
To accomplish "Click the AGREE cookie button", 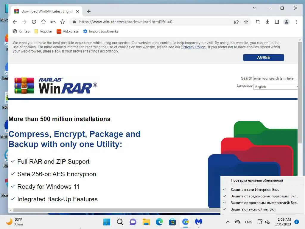I will [x=264, y=58].
